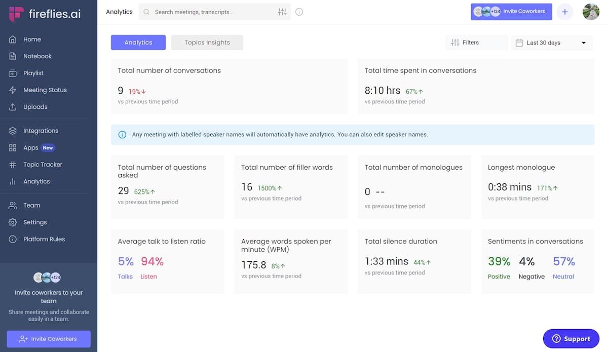The width and height of the screenshot is (608, 352).
Task: Open the search filter sliders icon
Action: pyautogui.click(x=282, y=12)
